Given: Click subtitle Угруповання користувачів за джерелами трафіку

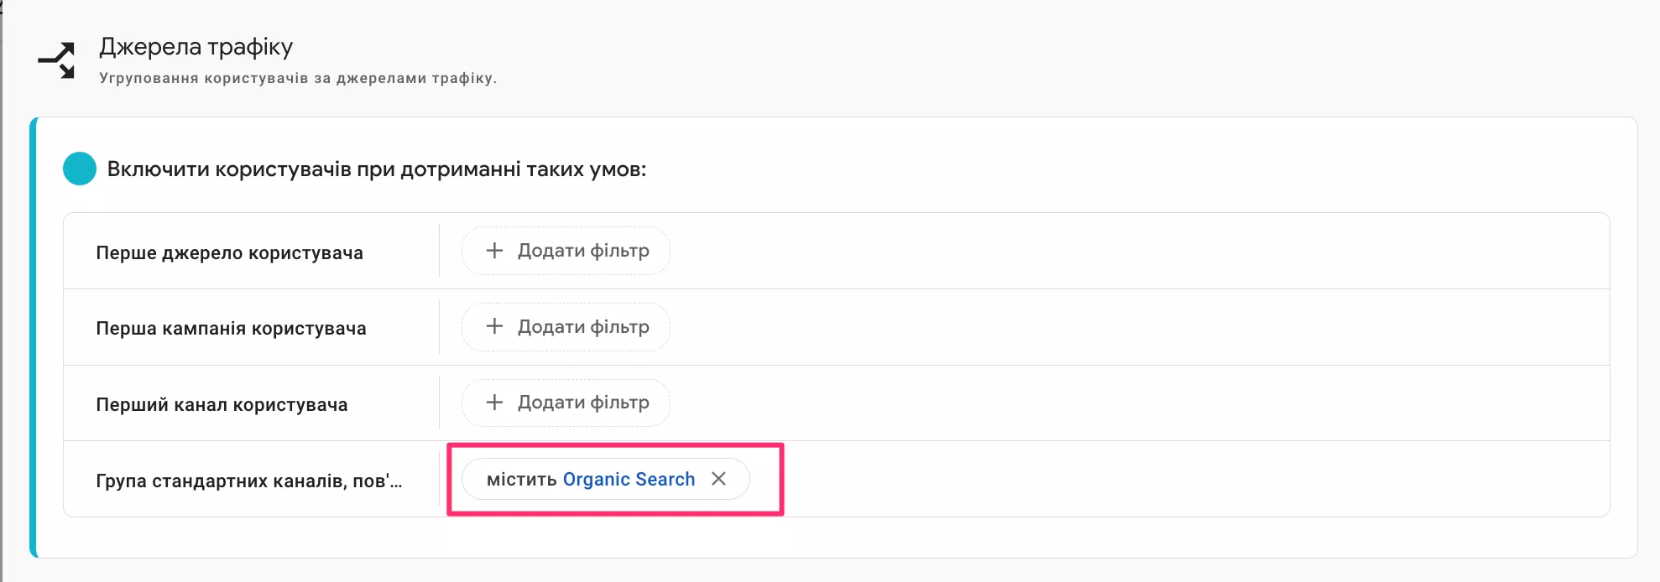Looking at the screenshot, I should pyautogui.click(x=298, y=78).
